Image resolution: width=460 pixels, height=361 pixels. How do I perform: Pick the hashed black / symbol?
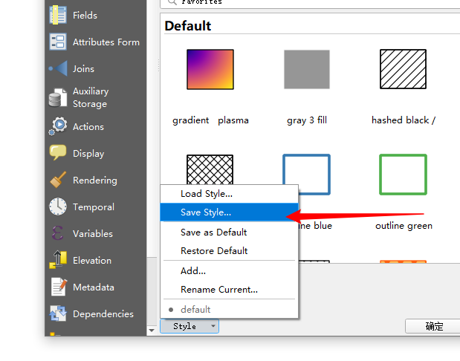pyautogui.click(x=403, y=69)
